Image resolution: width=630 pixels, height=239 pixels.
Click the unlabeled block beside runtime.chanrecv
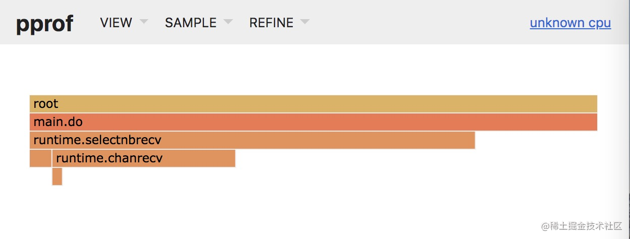(40, 158)
